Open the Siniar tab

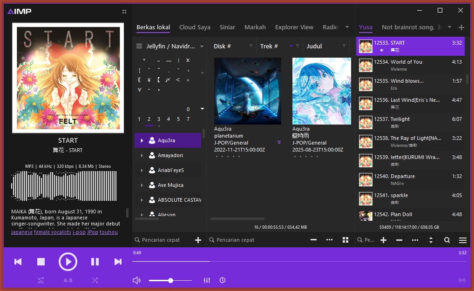point(227,27)
